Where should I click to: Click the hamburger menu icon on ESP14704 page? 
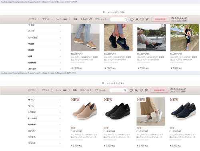(103, 83)
